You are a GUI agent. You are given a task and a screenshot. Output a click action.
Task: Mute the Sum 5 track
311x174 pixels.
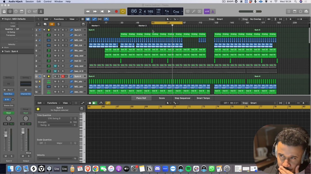coord(55,30)
